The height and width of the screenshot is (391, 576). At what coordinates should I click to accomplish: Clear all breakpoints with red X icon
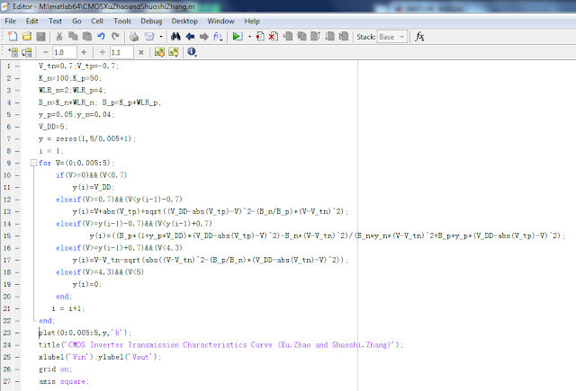tap(274, 36)
